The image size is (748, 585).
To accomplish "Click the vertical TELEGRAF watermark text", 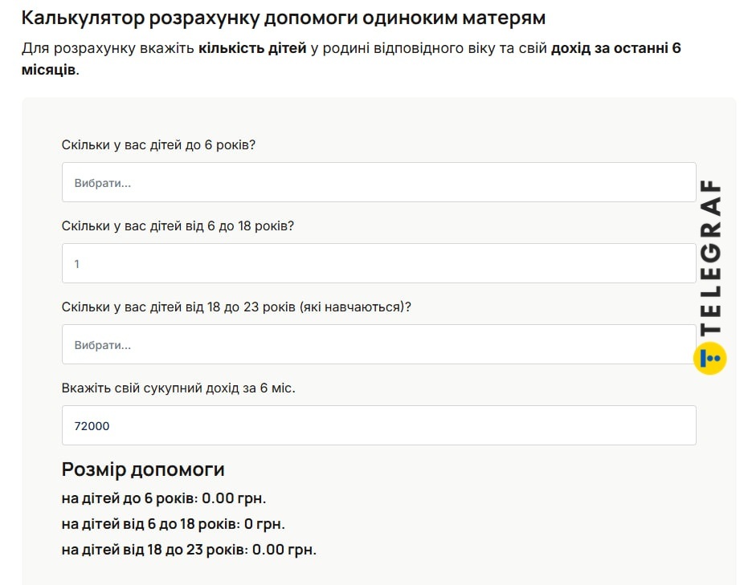I will pos(711,257).
